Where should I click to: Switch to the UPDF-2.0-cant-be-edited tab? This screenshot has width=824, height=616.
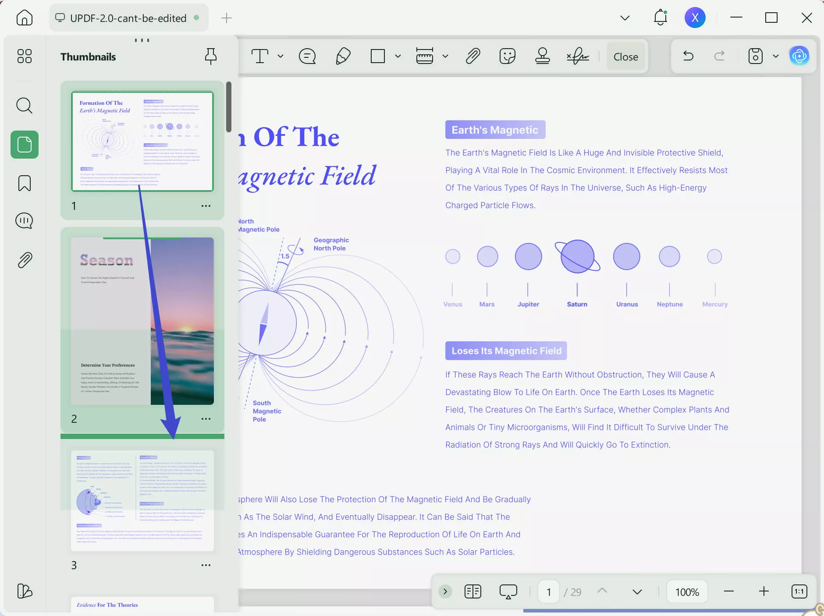128,18
